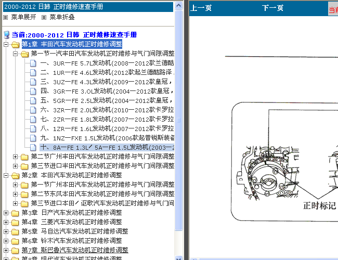This screenshot has width=338, height=260.
Task: Open 一、3UR—FE 5.7L发动机 entry
Action: click(107, 63)
